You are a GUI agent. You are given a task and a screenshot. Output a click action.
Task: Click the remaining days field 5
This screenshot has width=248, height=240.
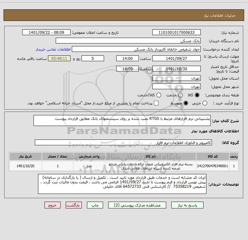pos(93,58)
